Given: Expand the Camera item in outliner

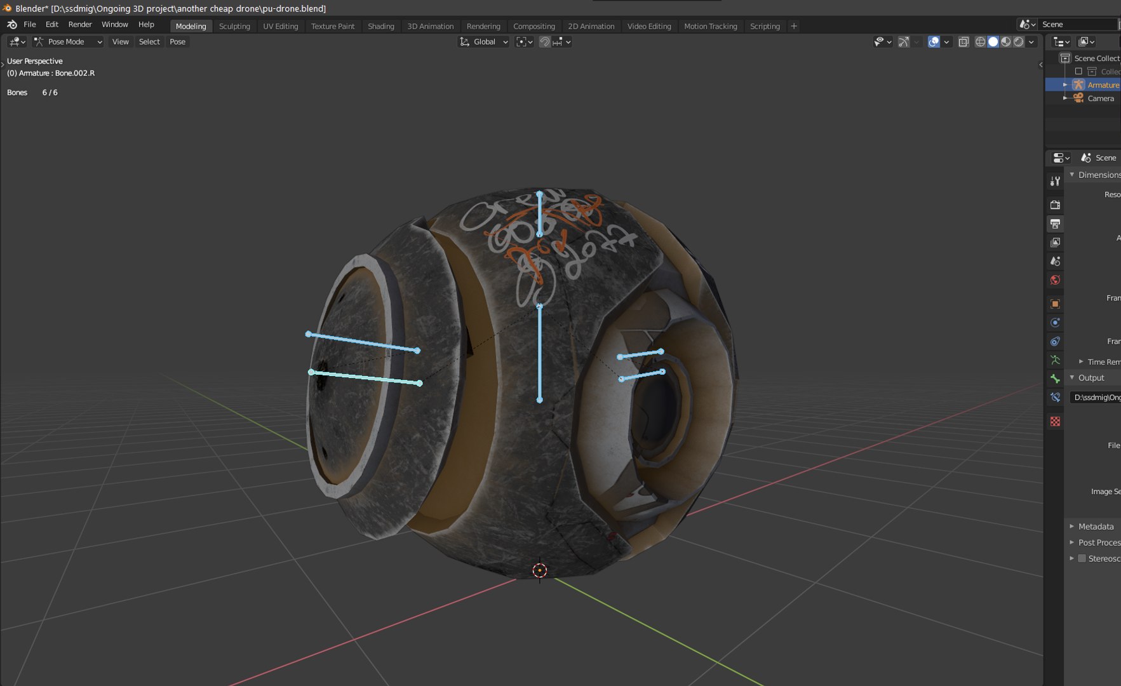Looking at the screenshot, I should click(x=1065, y=98).
